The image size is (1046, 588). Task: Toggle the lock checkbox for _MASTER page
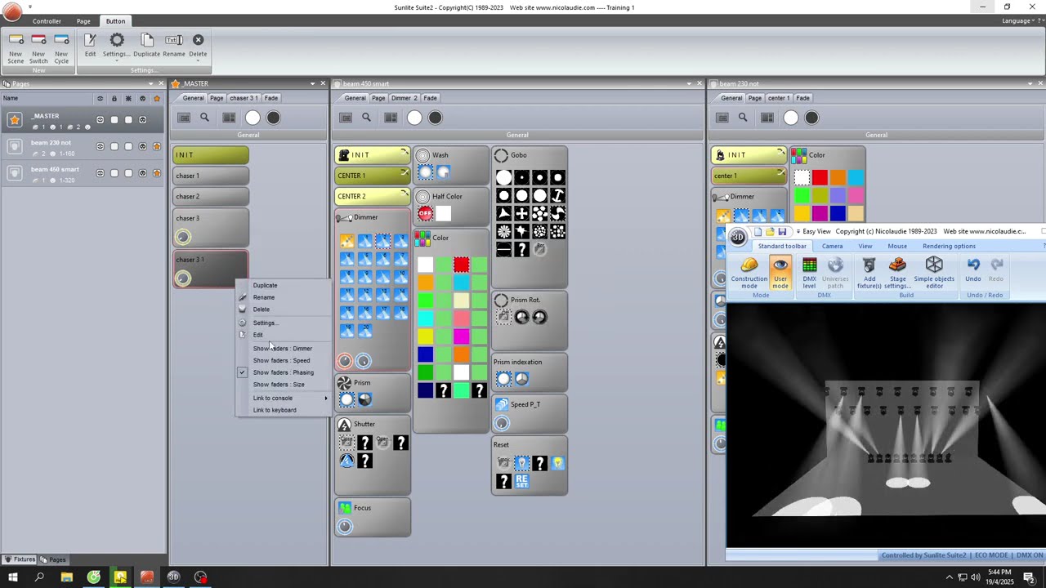(x=114, y=120)
